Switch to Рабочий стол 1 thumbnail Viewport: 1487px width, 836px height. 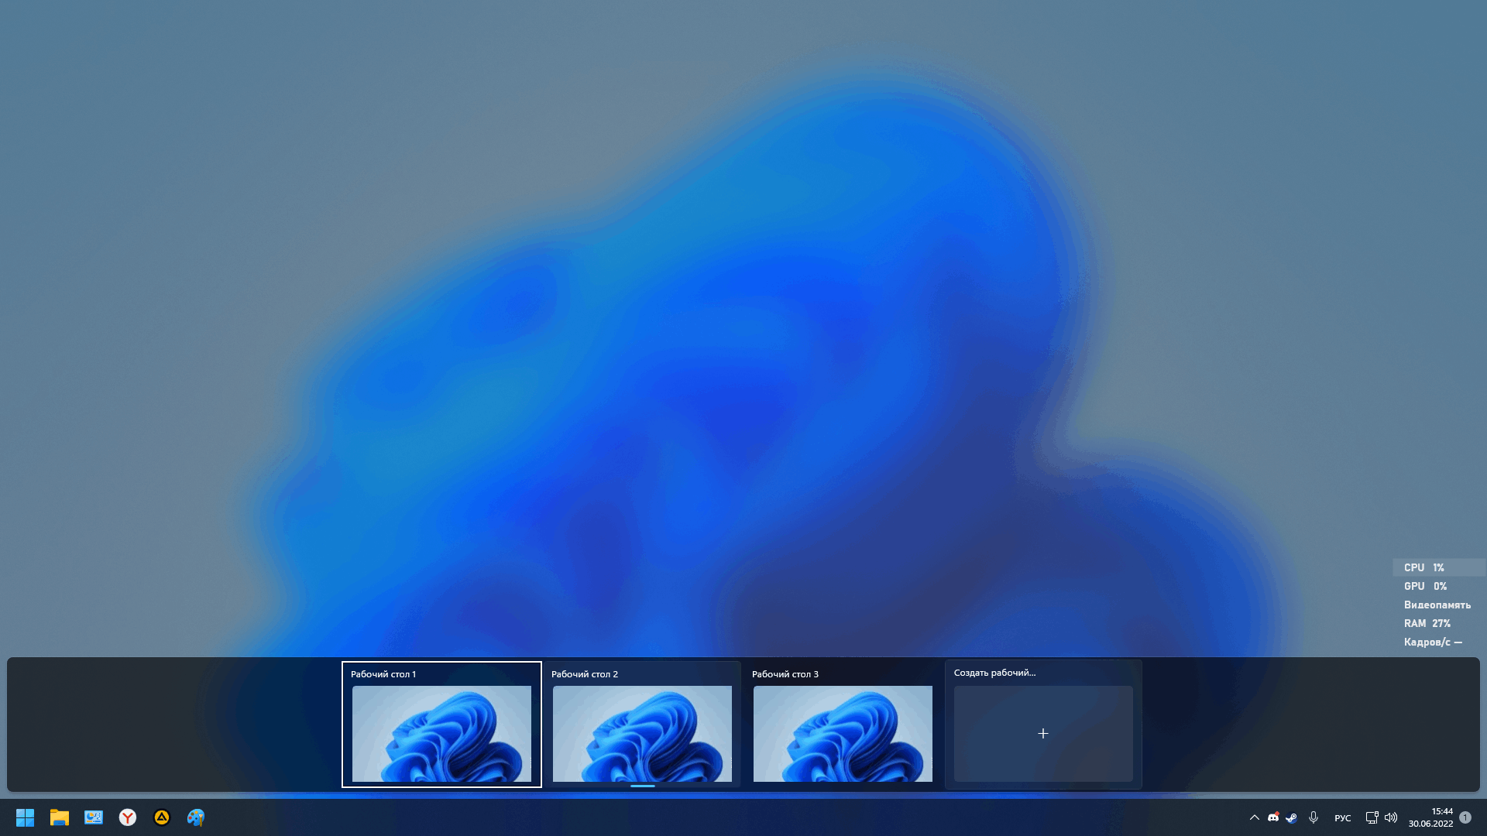[x=441, y=725]
